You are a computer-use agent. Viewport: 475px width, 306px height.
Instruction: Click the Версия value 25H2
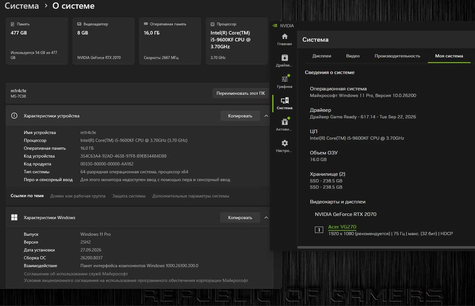click(x=85, y=242)
